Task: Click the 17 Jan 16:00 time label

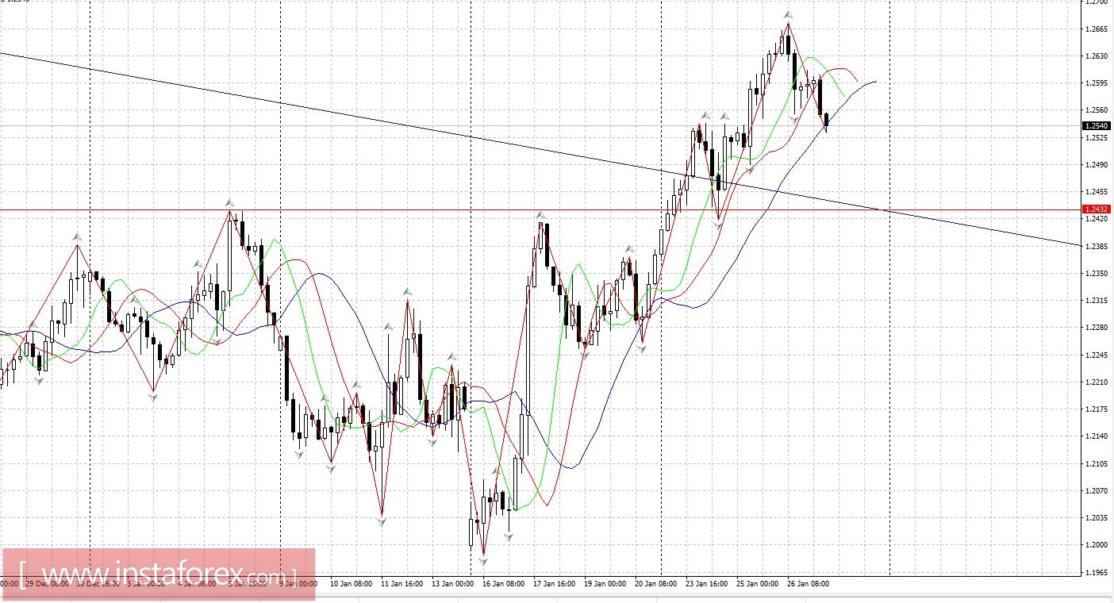Action: point(555,584)
